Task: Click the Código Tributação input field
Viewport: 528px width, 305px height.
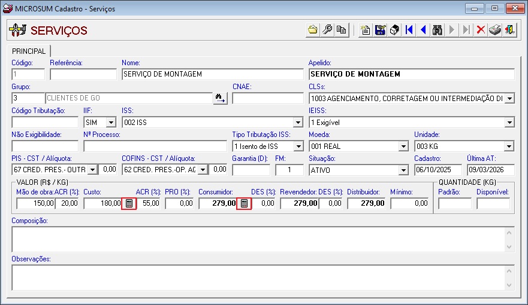Action: click(45, 122)
